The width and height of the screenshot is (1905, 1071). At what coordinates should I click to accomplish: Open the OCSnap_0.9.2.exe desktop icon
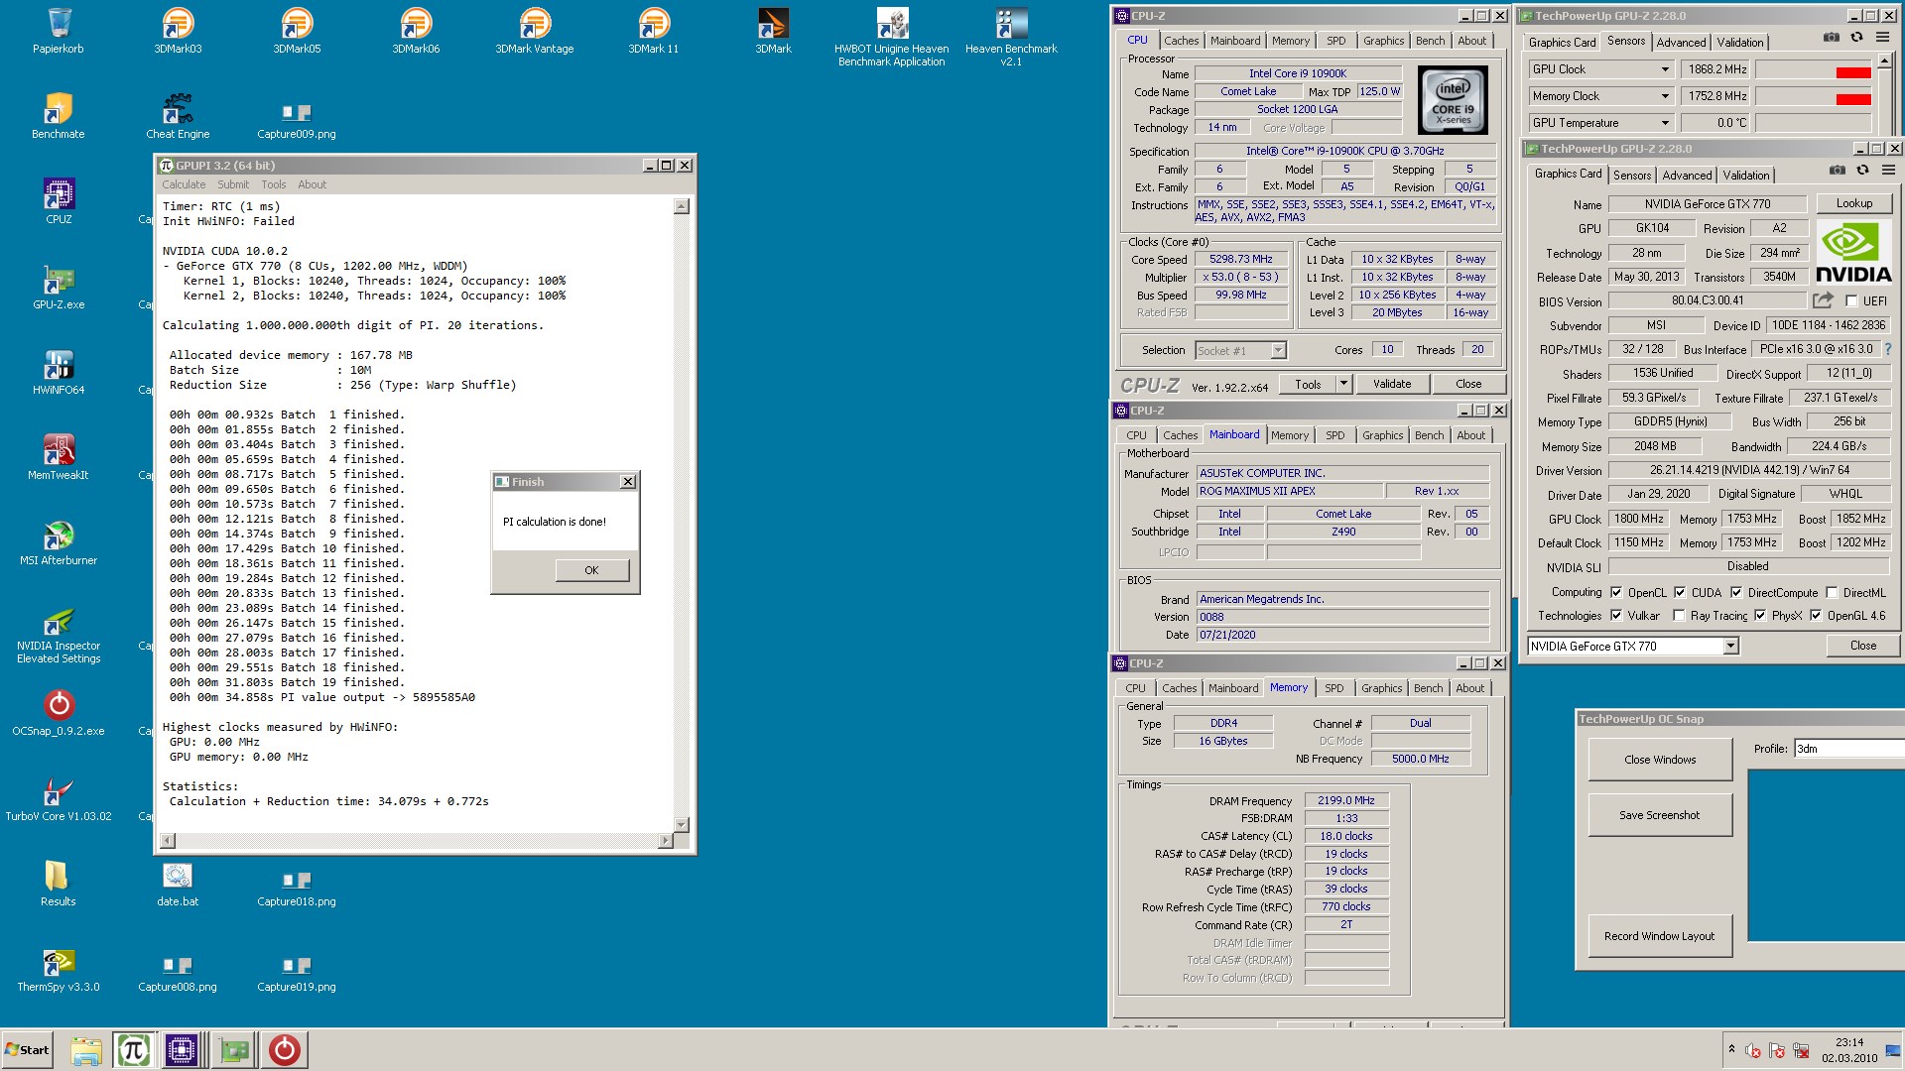tap(59, 712)
